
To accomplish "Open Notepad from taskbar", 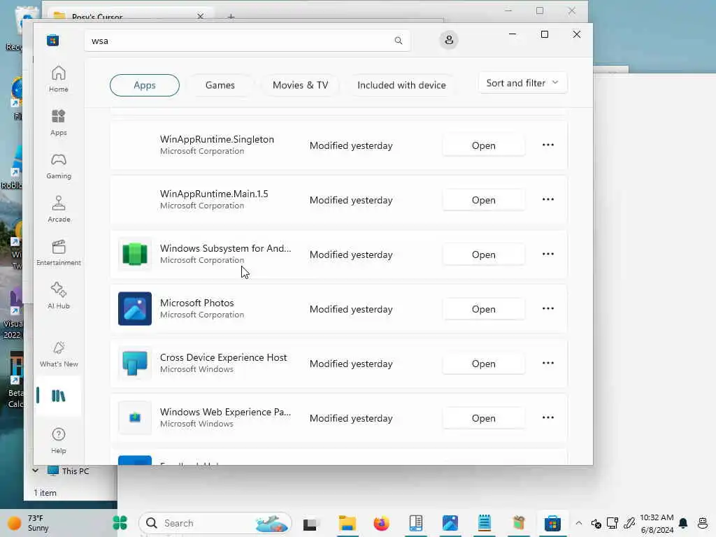I will coord(484,523).
